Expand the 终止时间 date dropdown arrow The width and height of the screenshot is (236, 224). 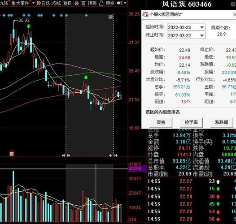[202, 36]
